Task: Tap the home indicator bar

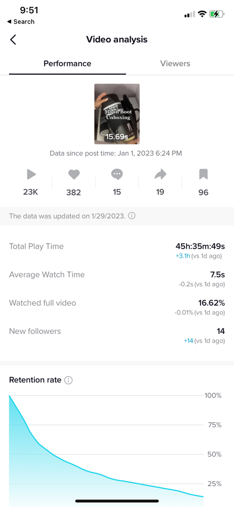Action: coord(117,501)
